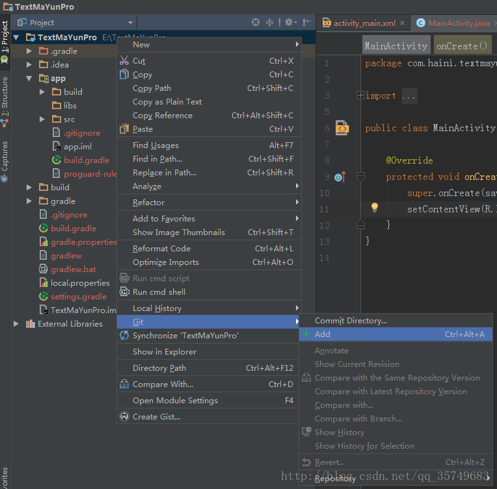The height and width of the screenshot is (489, 497).
Task: Select gradlew file in tree
Action: coord(66,255)
